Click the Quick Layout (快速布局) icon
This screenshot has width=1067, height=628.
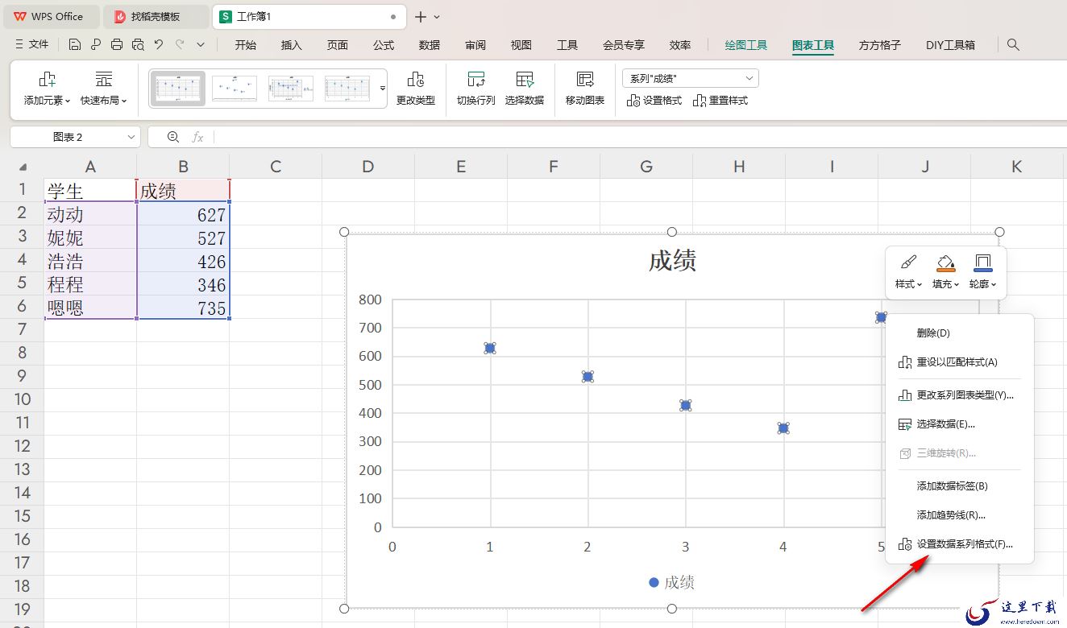click(104, 79)
